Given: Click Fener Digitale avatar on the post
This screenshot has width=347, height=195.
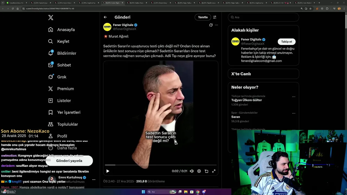Looking at the screenshot, I should tap(107, 27).
